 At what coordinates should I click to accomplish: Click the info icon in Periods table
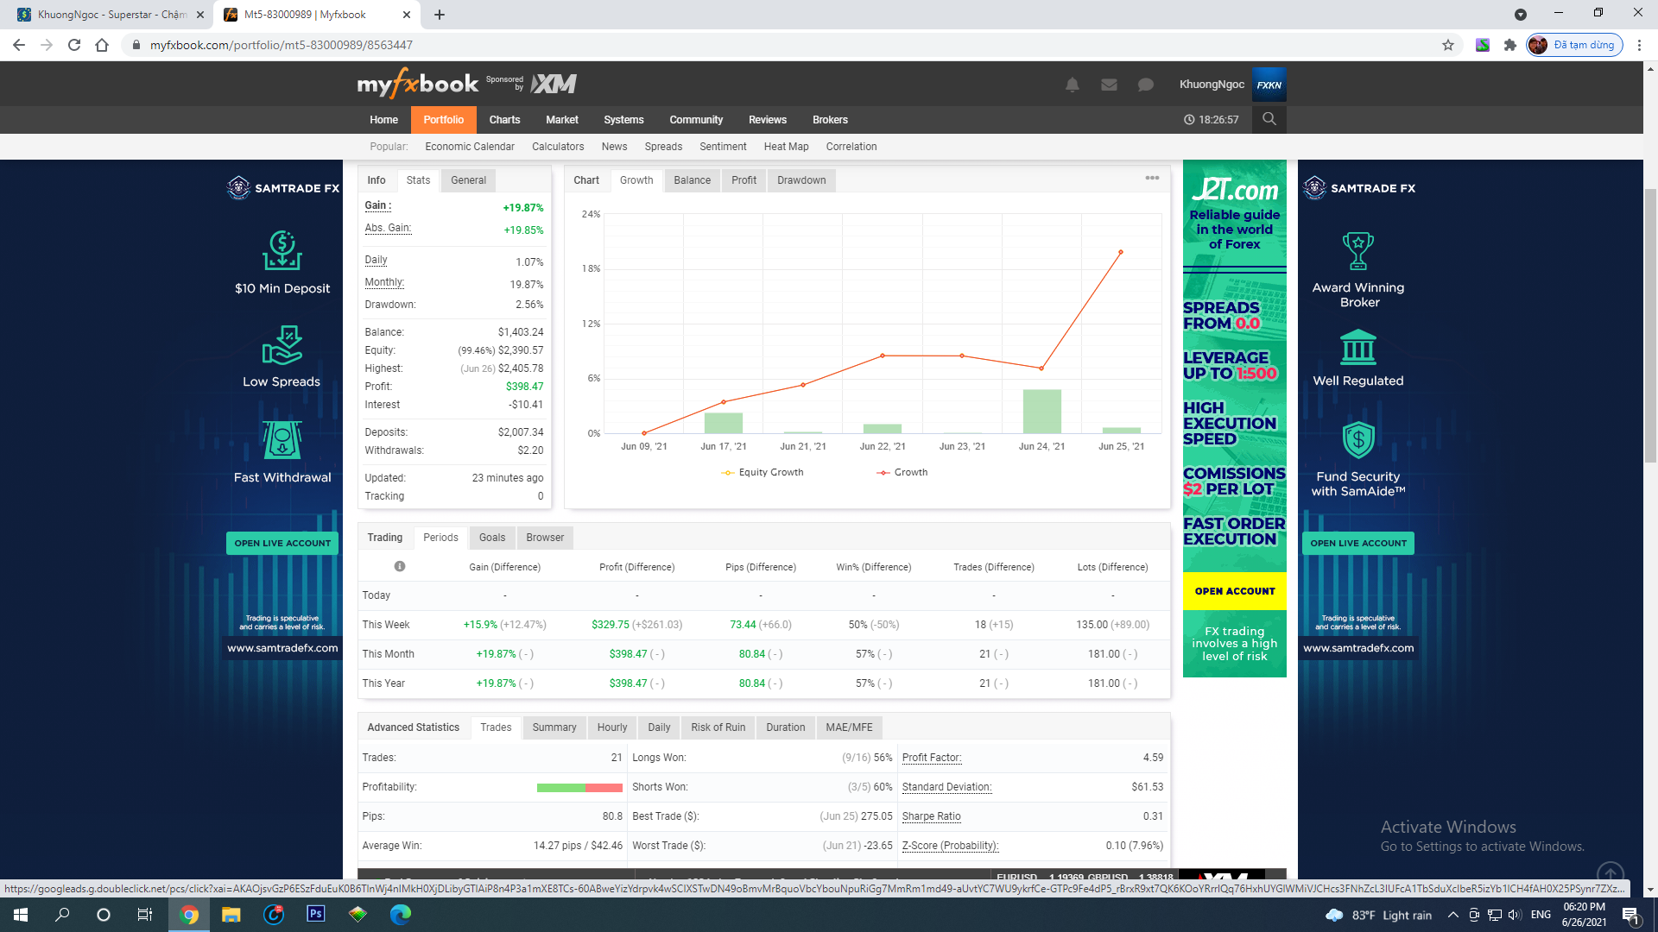(400, 567)
